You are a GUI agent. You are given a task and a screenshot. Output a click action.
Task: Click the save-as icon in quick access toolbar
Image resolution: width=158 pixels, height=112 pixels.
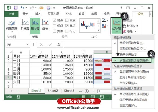(x=49, y=8)
